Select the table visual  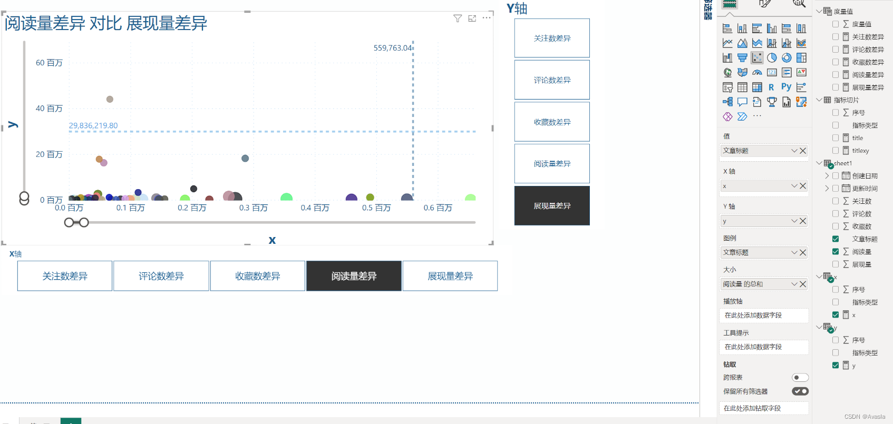tap(742, 87)
